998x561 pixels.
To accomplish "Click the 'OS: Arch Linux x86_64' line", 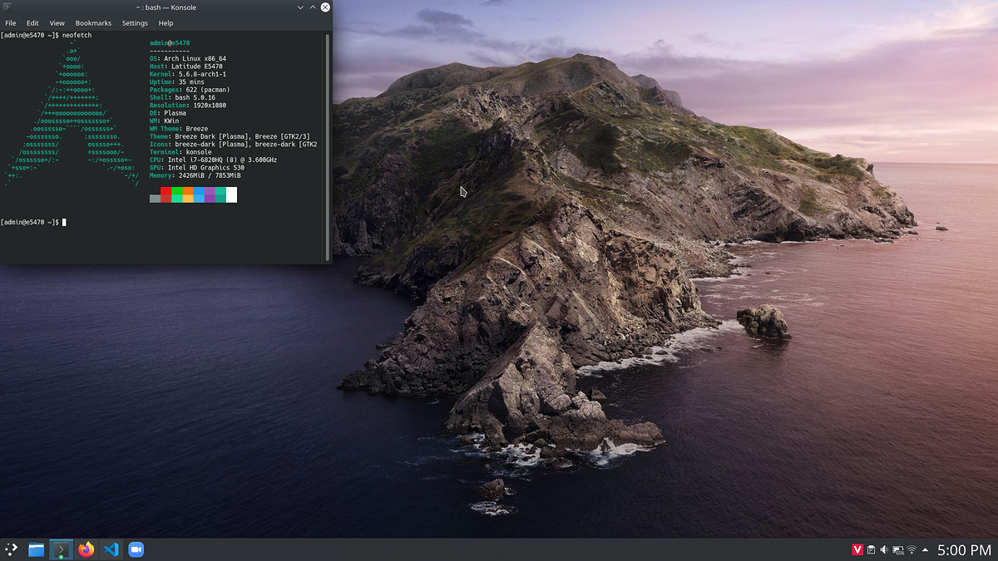I will [188, 59].
